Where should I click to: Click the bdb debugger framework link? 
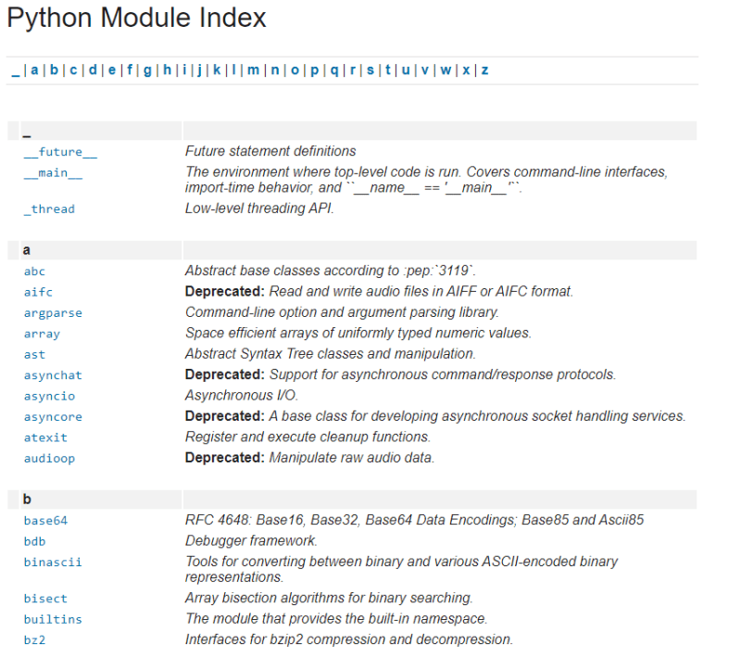click(33, 540)
